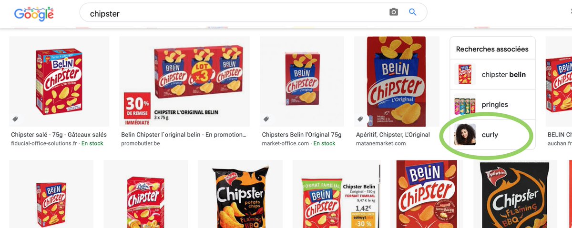Open the "Chipster salé - 75g" result title
The height and width of the screenshot is (228, 572).
tap(59, 135)
